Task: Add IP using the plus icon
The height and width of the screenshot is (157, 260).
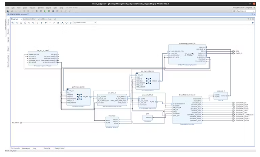Action: coord(46,23)
